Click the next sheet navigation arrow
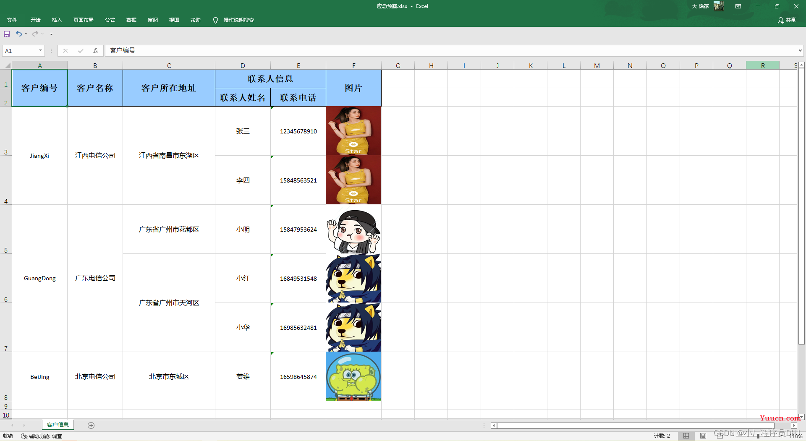 click(x=24, y=425)
